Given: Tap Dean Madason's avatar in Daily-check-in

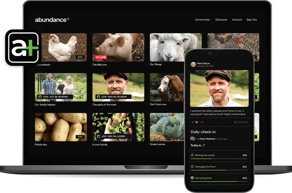Looking at the screenshot, I should point(194,139).
